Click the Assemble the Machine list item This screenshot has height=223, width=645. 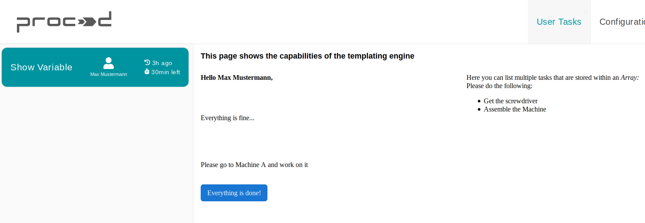click(x=515, y=109)
